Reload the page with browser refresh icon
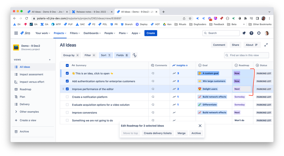This screenshot has width=284, height=156. pos(27,18)
